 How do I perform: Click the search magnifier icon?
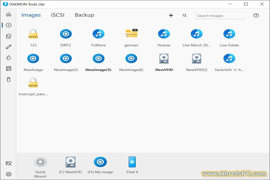(x=184, y=15)
